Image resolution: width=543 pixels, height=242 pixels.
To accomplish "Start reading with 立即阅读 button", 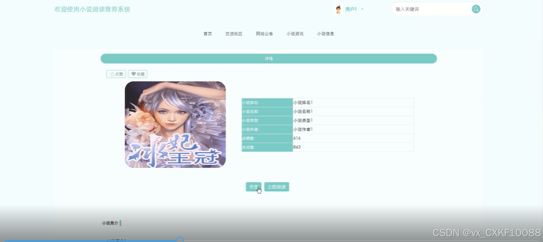I will (277, 187).
